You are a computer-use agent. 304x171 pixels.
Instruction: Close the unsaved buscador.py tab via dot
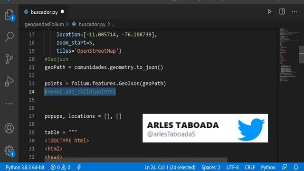coord(62,11)
